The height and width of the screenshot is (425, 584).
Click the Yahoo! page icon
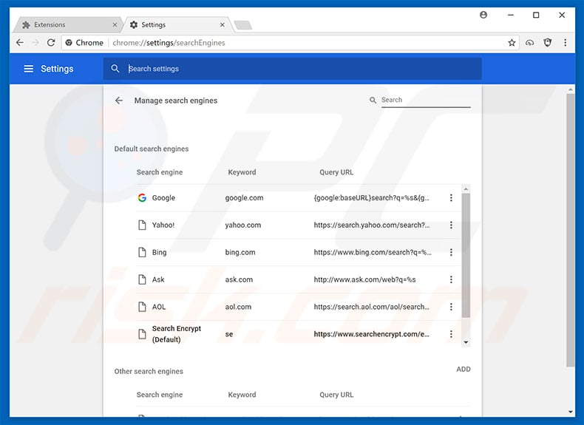point(142,225)
